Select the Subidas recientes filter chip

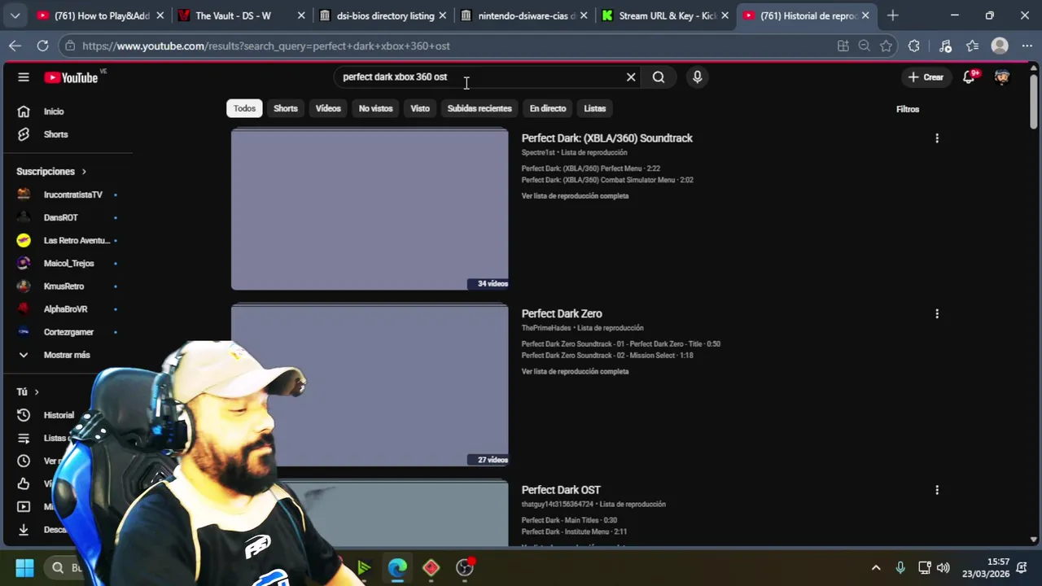pyautogui.click(x=479, y=108)
